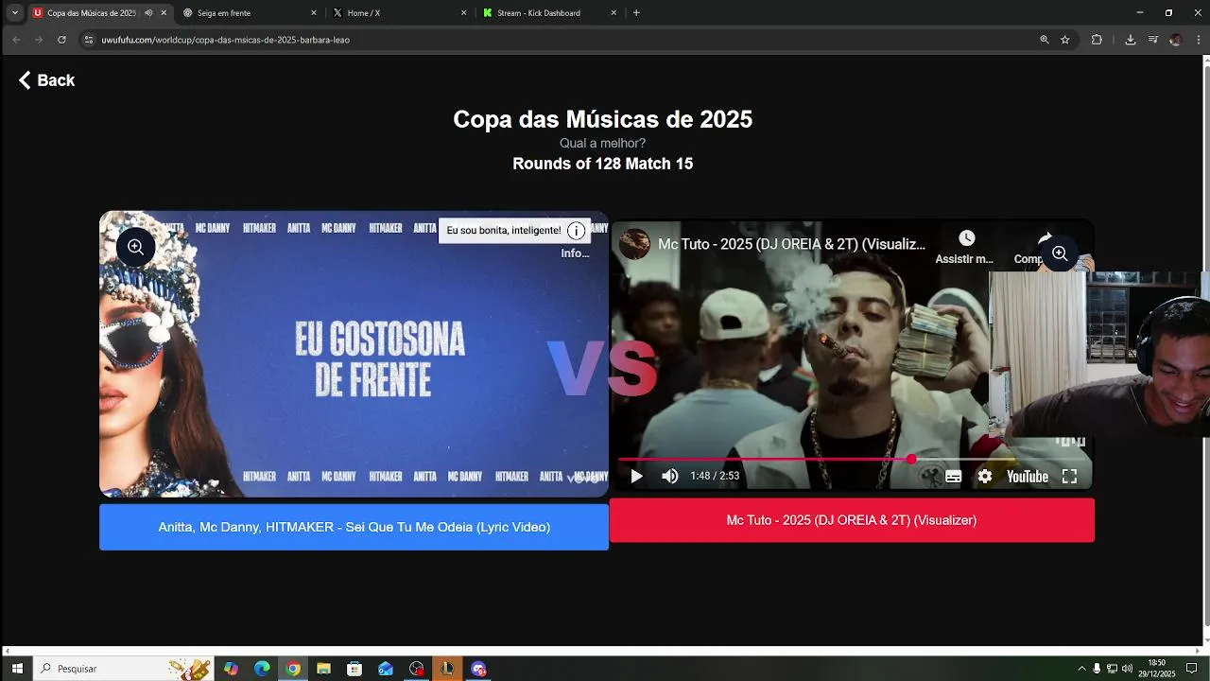Open OBS Studio from the taskbar

click(x=417, y=669)
